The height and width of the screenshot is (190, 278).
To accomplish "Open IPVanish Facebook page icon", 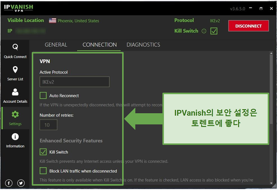I will pyautogui.click(x=9, y=183).
